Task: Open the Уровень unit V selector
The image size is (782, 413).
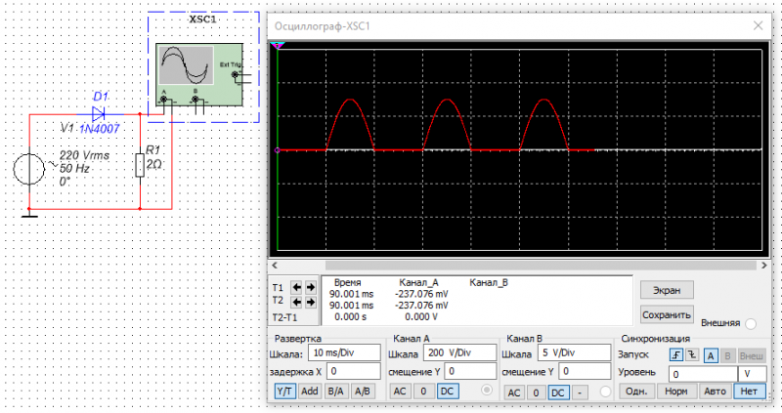Action: [x=752, y=374]
